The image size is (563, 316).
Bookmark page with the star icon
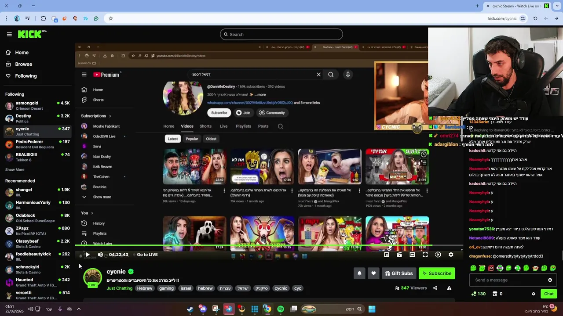pos(110,18)
